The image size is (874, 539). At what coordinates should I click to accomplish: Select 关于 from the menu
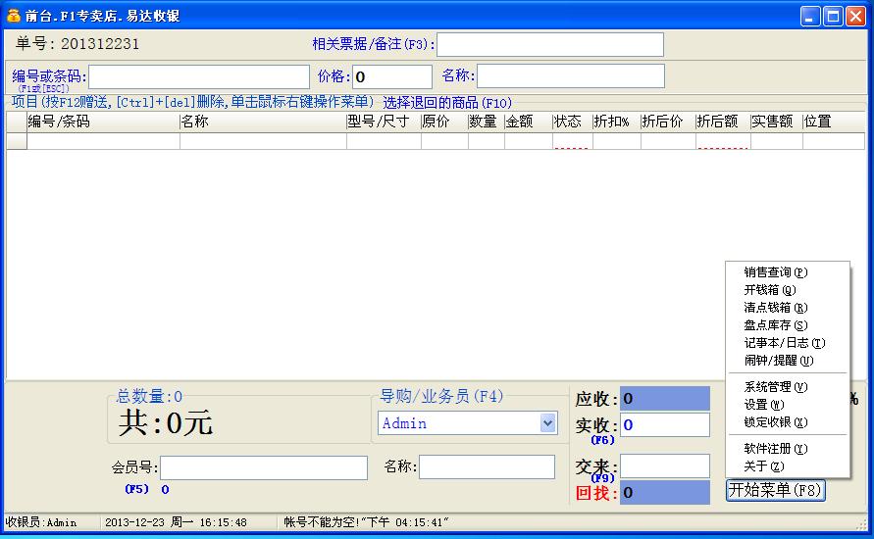click(x=763, y=466)
